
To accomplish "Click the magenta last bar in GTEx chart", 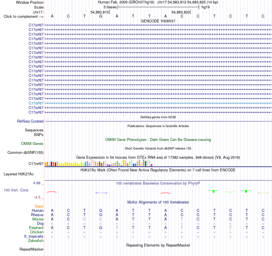I will coord(152,165).
